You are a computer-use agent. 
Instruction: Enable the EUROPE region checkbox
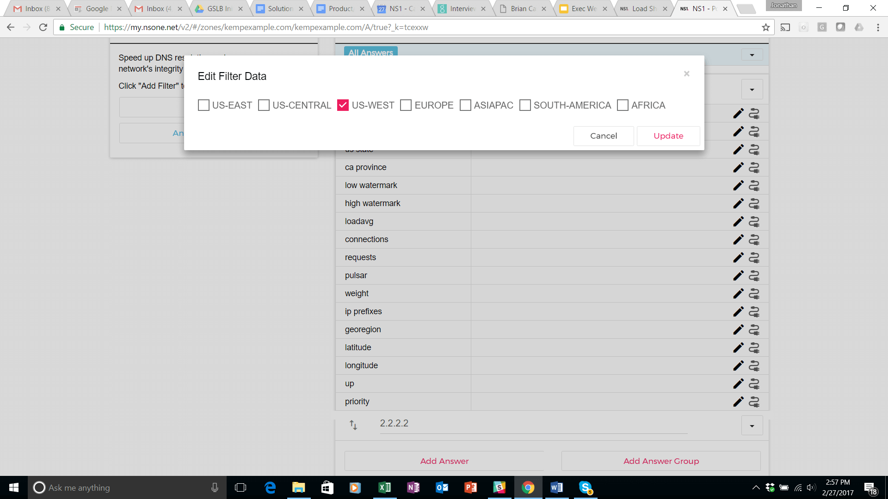click(x=406, y=105)
